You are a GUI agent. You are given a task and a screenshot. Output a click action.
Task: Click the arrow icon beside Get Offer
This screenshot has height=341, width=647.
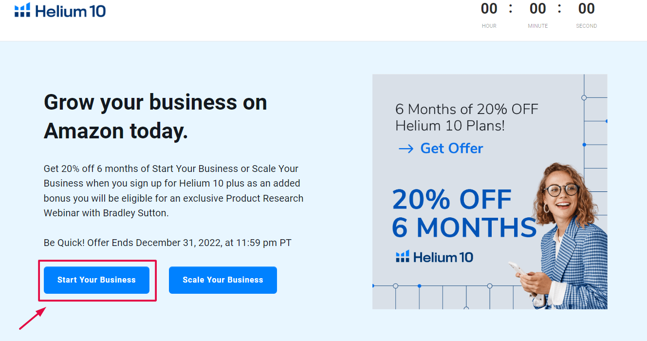point(406,149)
